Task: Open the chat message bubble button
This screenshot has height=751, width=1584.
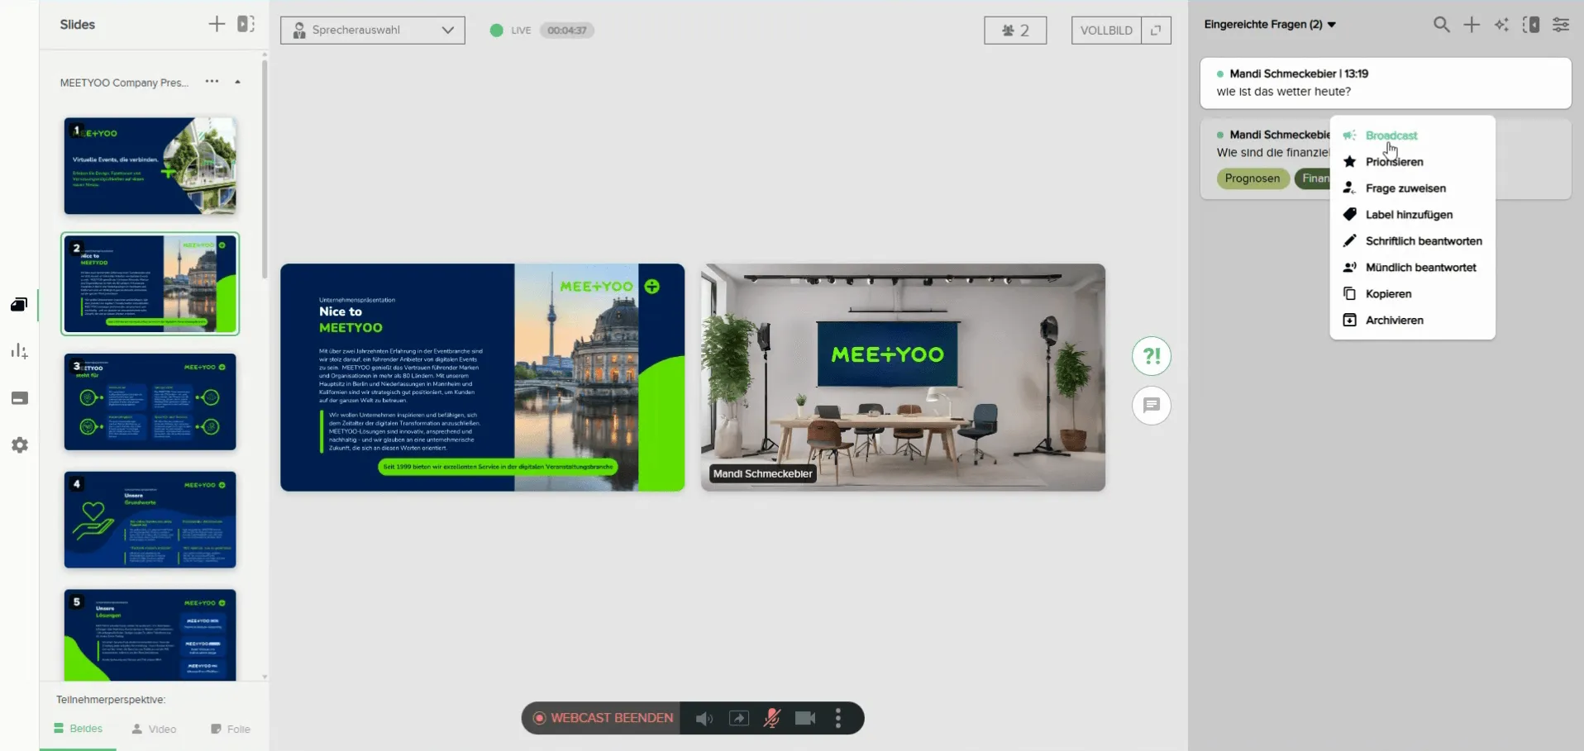Action: coord(1151,406)
